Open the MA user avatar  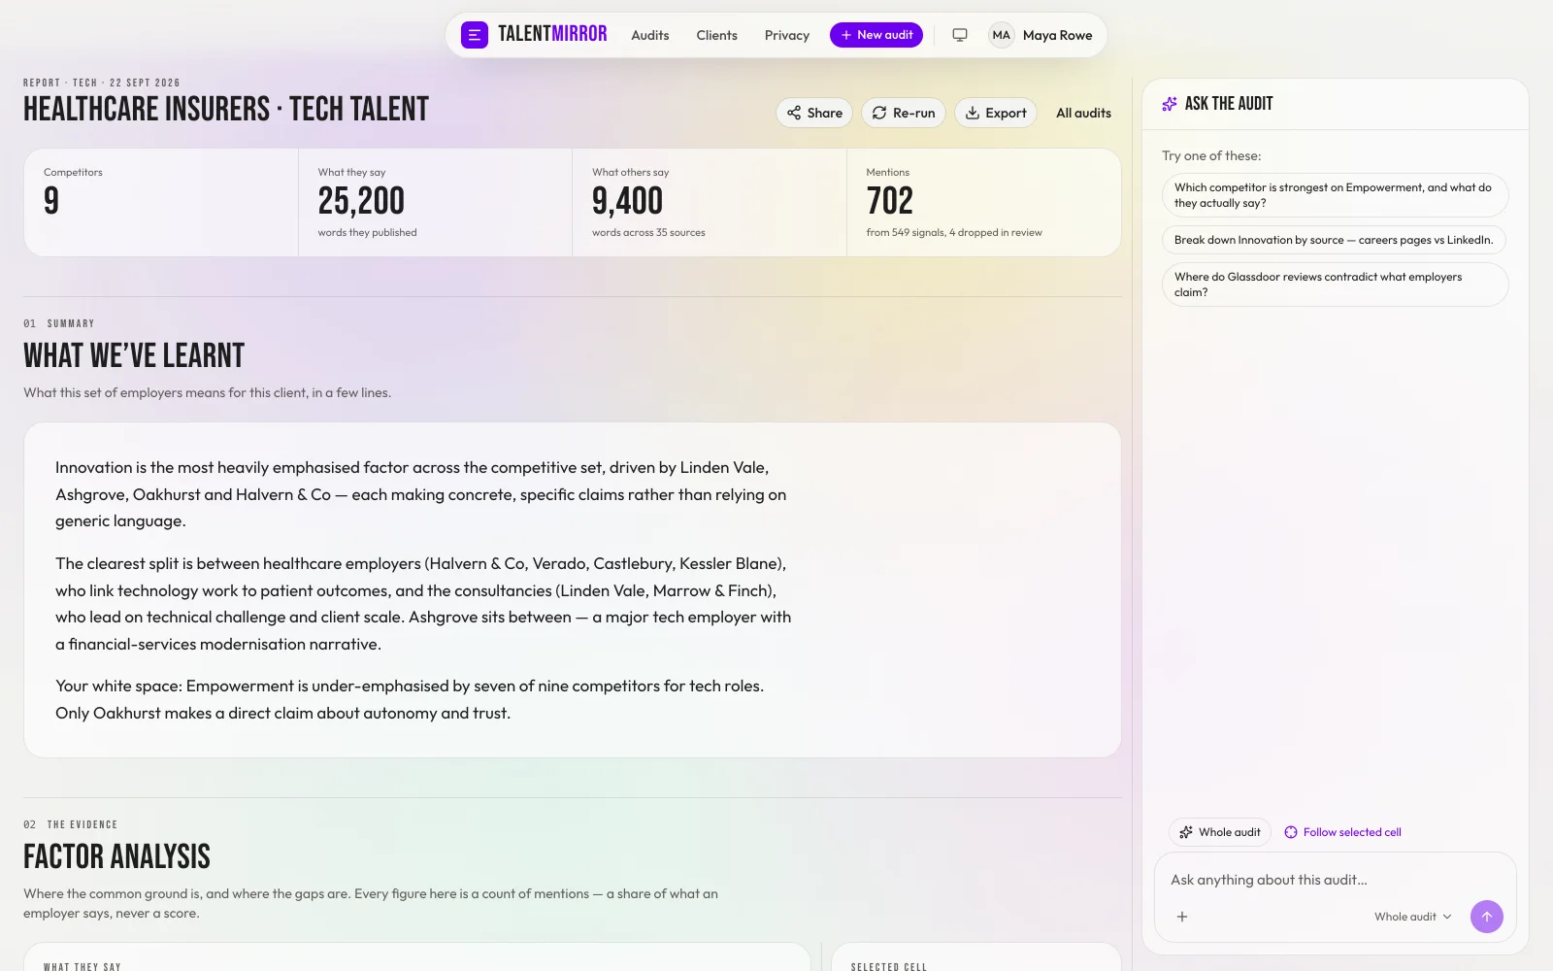pyautogui.click(x=1001, y=35)
